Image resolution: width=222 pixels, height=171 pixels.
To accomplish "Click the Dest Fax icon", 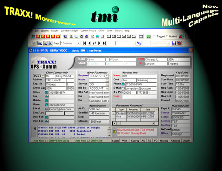I will [47, 121].
